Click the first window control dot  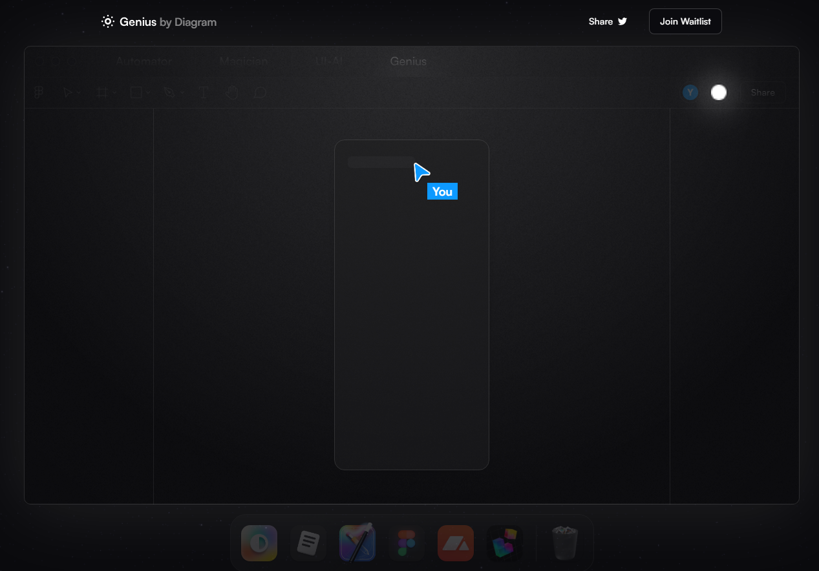39,61
